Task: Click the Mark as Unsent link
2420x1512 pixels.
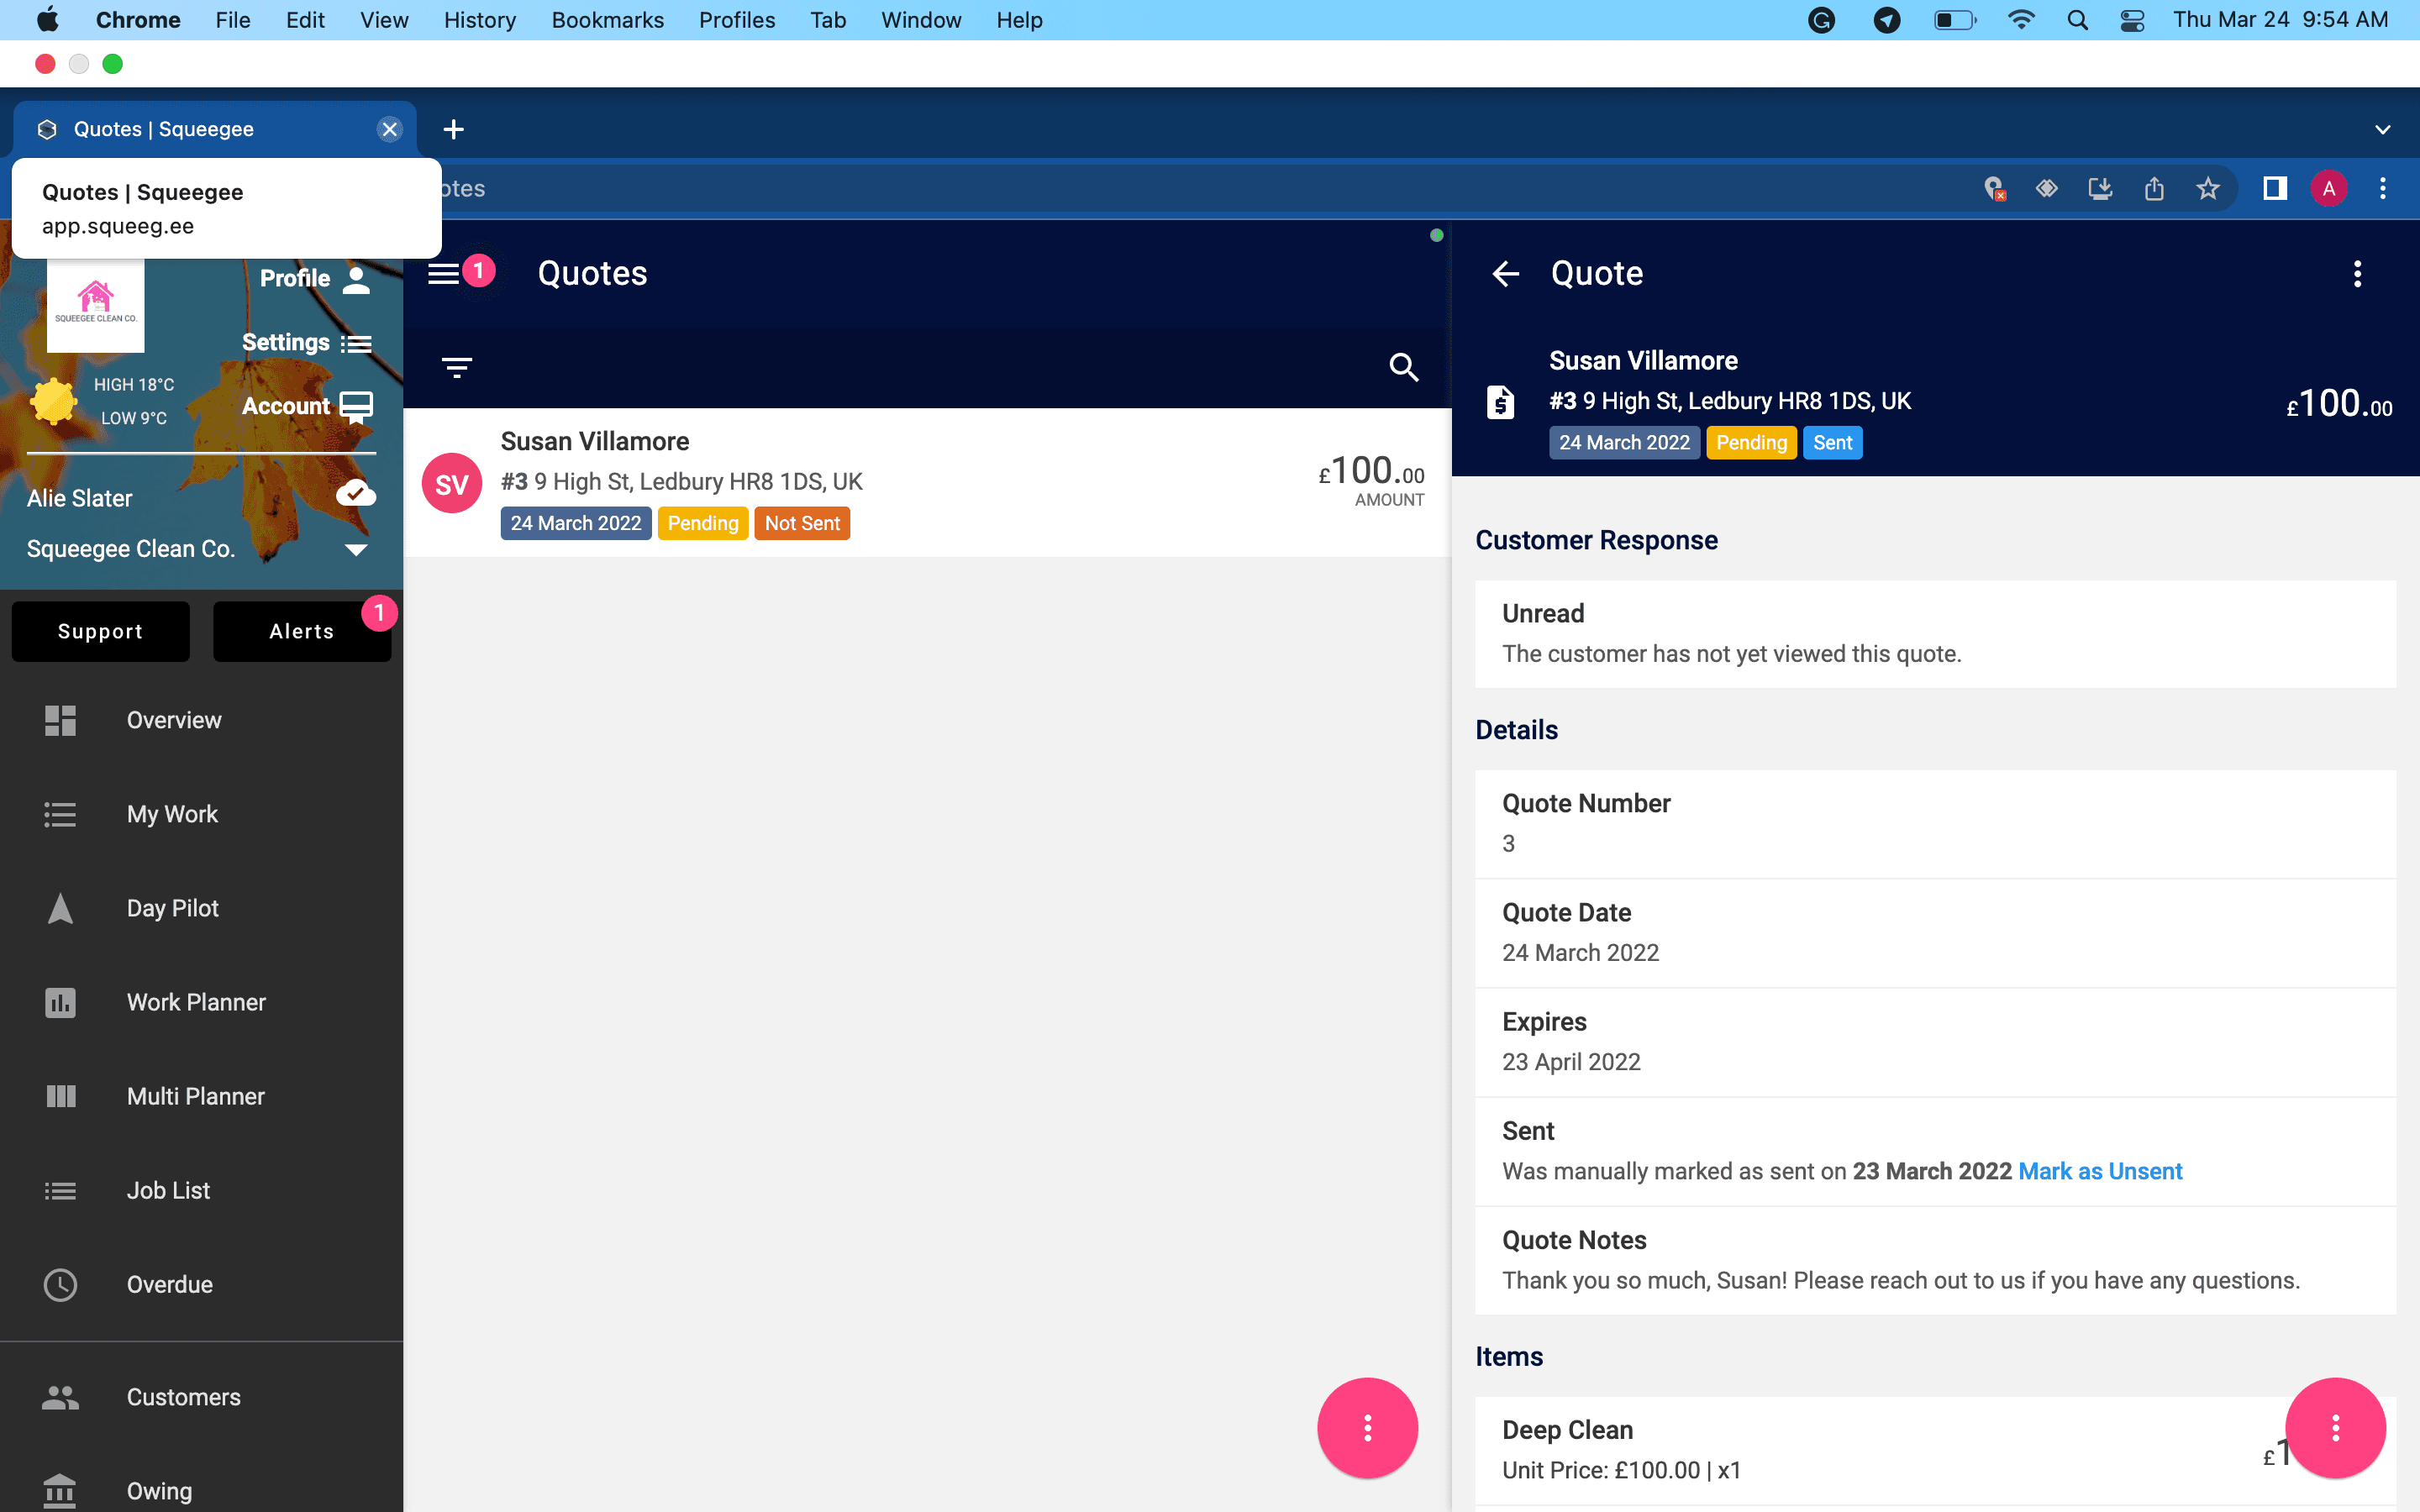Action: click(2100, 1171)
